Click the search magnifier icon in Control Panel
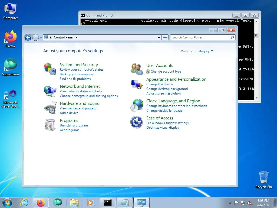The height and width of the screenshot is (208, 277). coord(232,37)
